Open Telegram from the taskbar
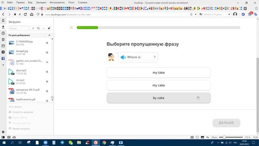This screenshot has width=259, height=146. tap(62, 142)
